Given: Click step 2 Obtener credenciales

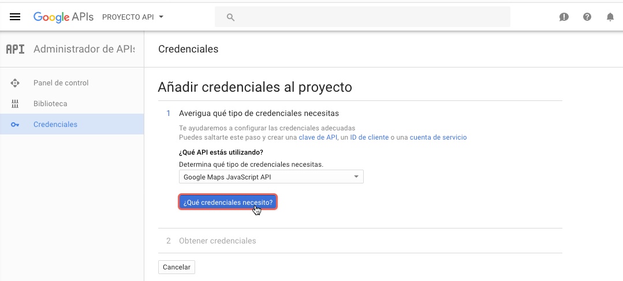Looking at the screenshot, I should pyautogui.click(x=217, y=241).
